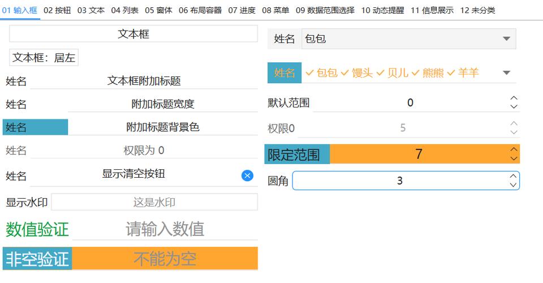The height and width of the screenshot is (283, 543).
Task: Click the blue 限定范围 label
Action: coord(297,154)
